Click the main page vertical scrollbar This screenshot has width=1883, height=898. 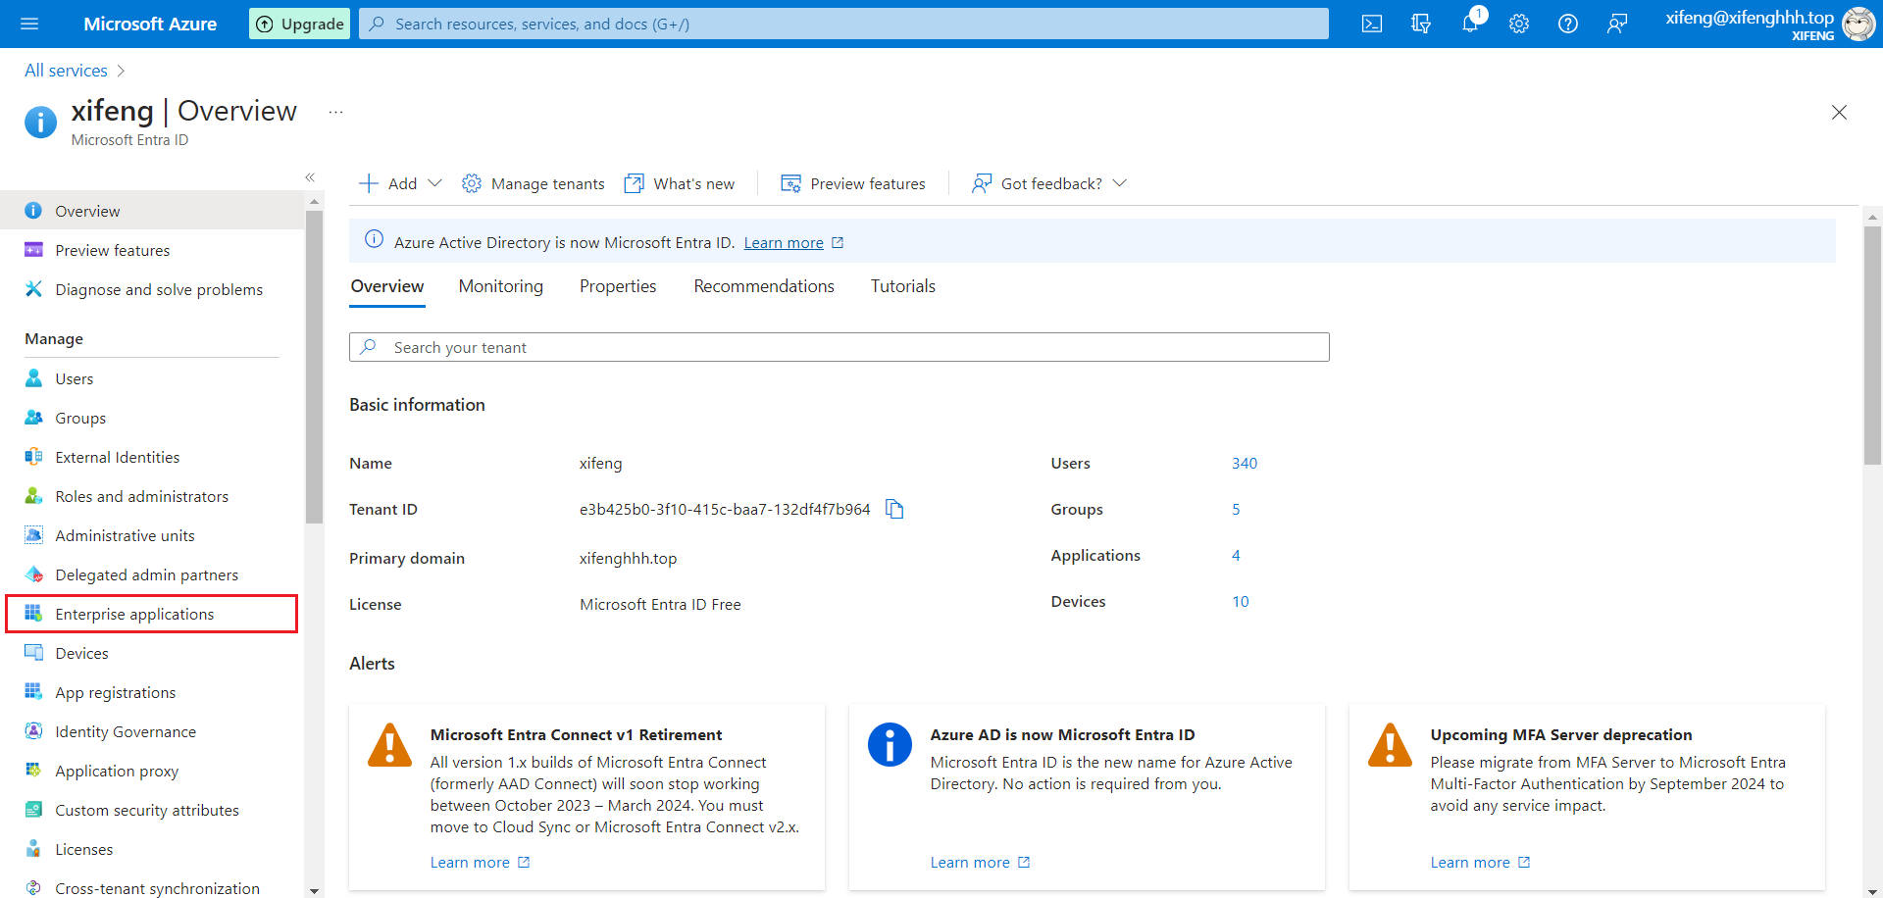click(1872, 343)
